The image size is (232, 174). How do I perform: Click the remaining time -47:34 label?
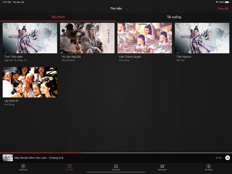pos(218,158)
